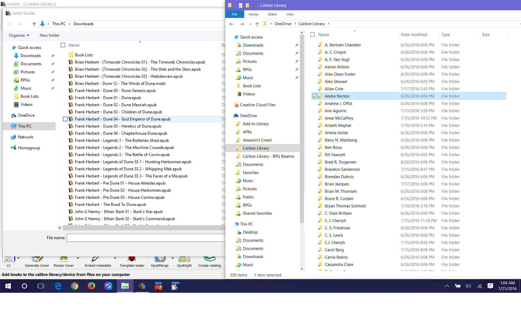Click the calibre books taskbar icon
521x328 pixels.
tap(142, 286)
